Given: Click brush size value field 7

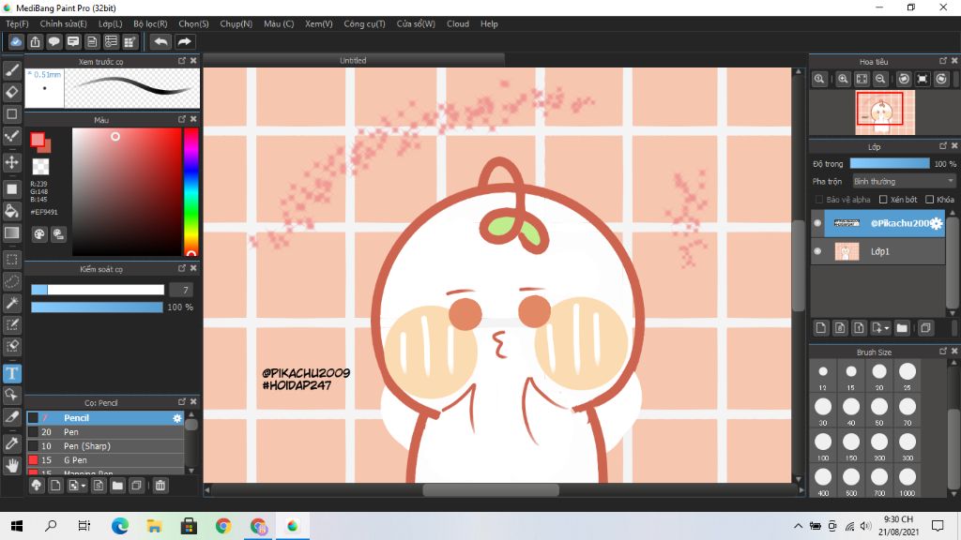Looking at the screenshot, I should pyautogui.click(x=181, y=291).
